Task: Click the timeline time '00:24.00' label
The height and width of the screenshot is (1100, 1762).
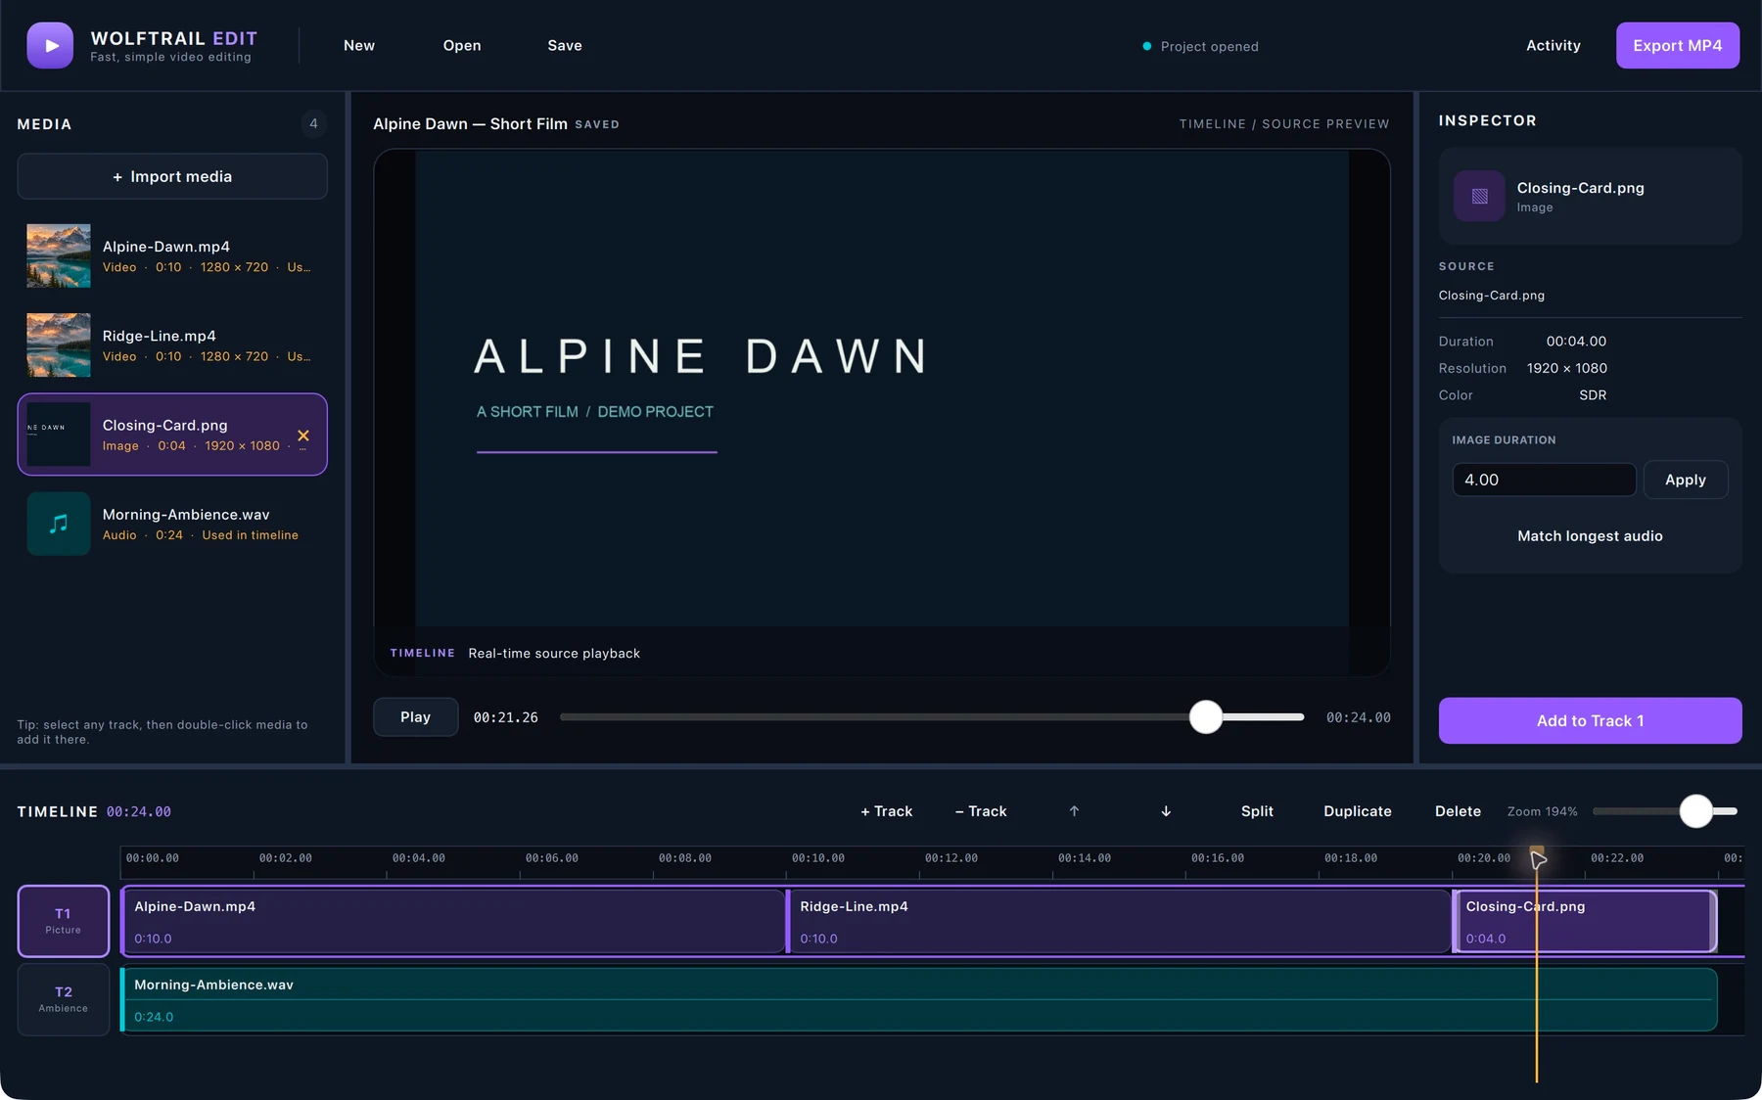Action: [x=139, y=811]
